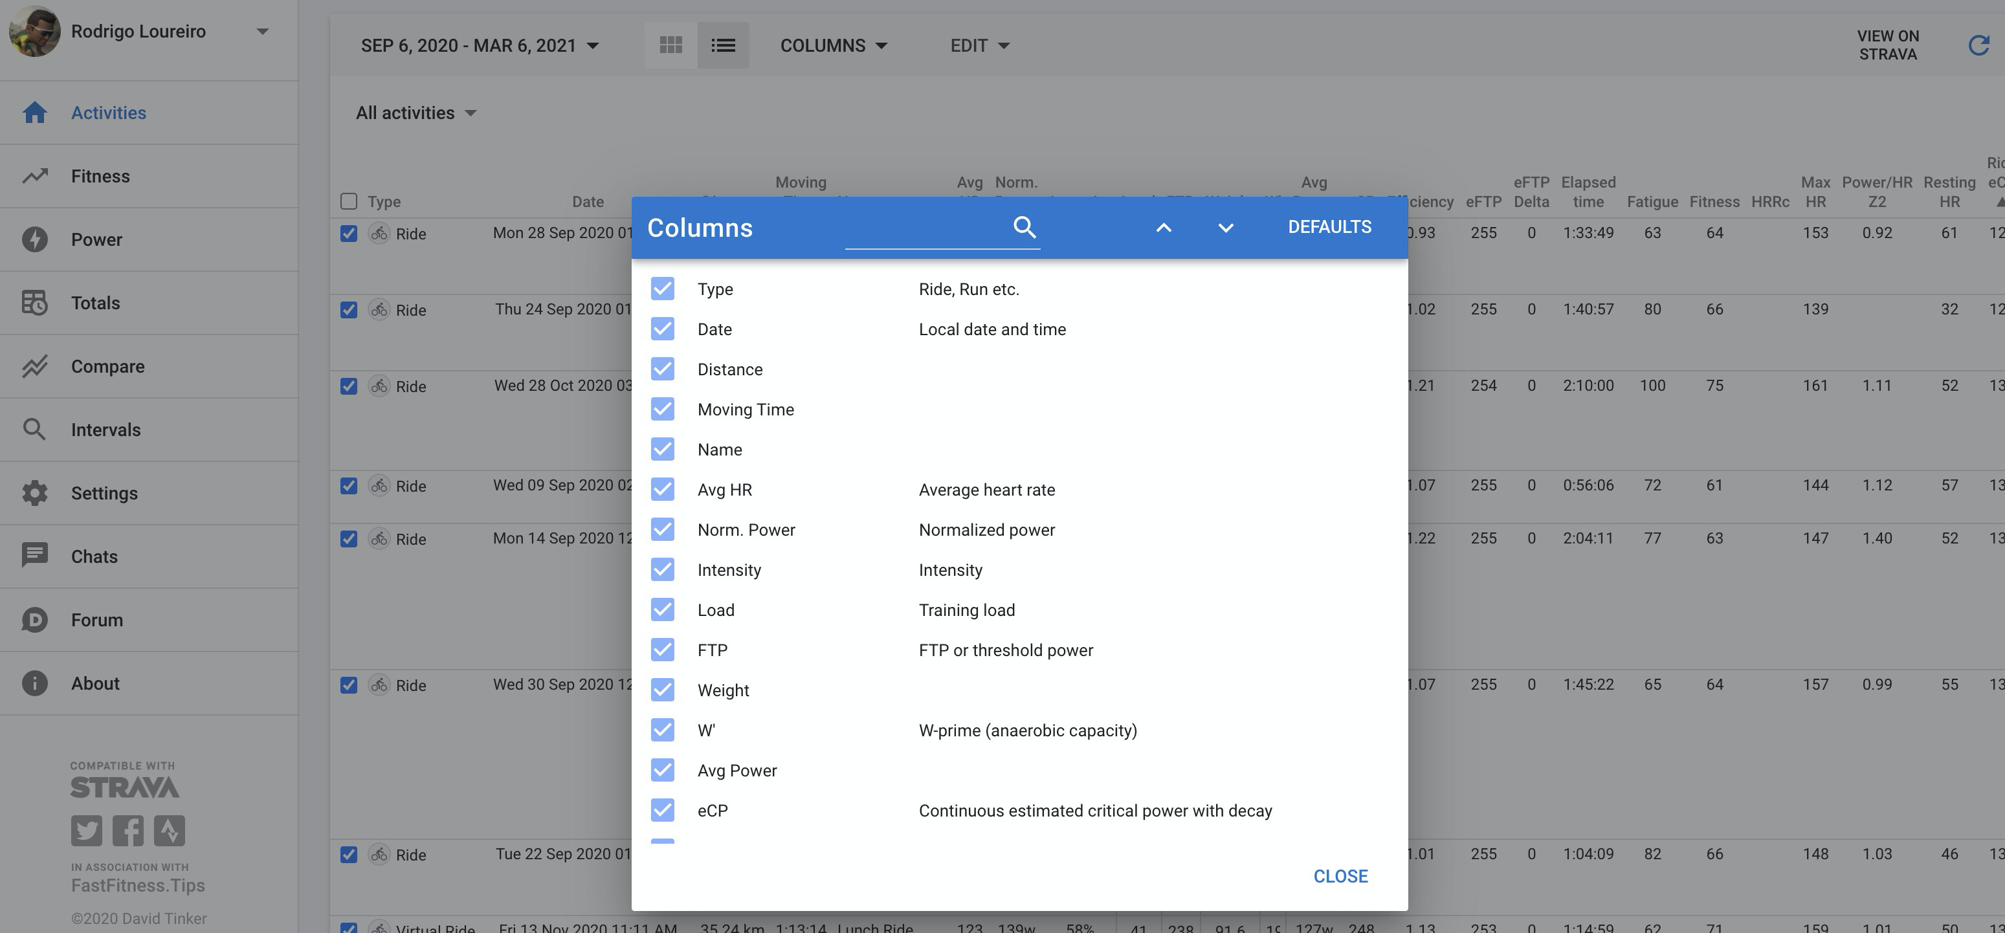
Task: Toggle the Avg HR column checkbox
Action: click(662, 489)
